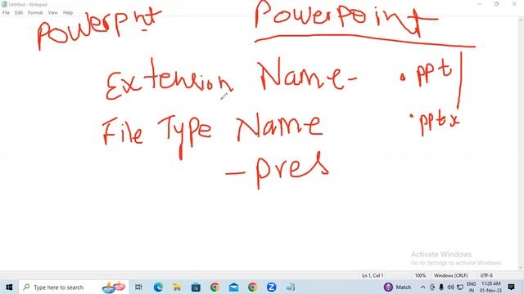Viewport: 524px width, 294px height.
Task: Open the File menu in Notepad
Action: click(x=6, y=13)
